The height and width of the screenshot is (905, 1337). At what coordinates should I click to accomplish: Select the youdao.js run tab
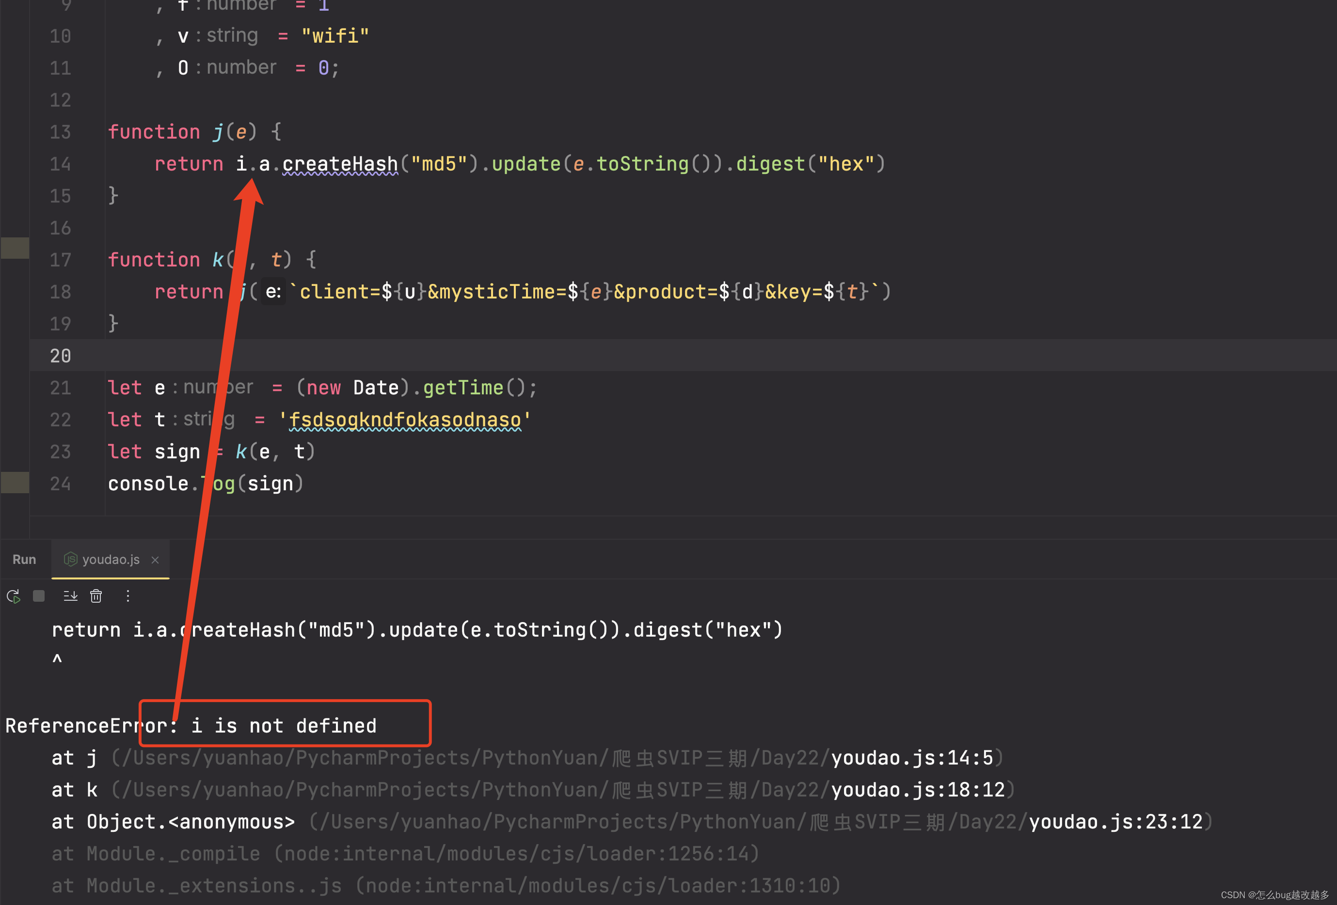(111, 560)
